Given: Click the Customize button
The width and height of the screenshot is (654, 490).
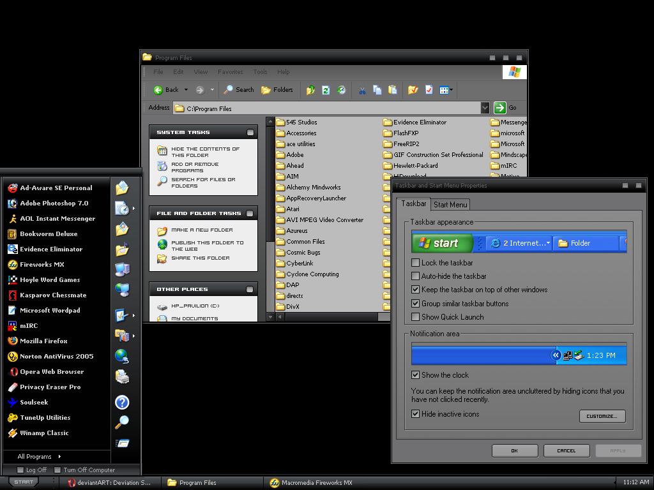Looking at the screenshot, I should coord(602,416).
